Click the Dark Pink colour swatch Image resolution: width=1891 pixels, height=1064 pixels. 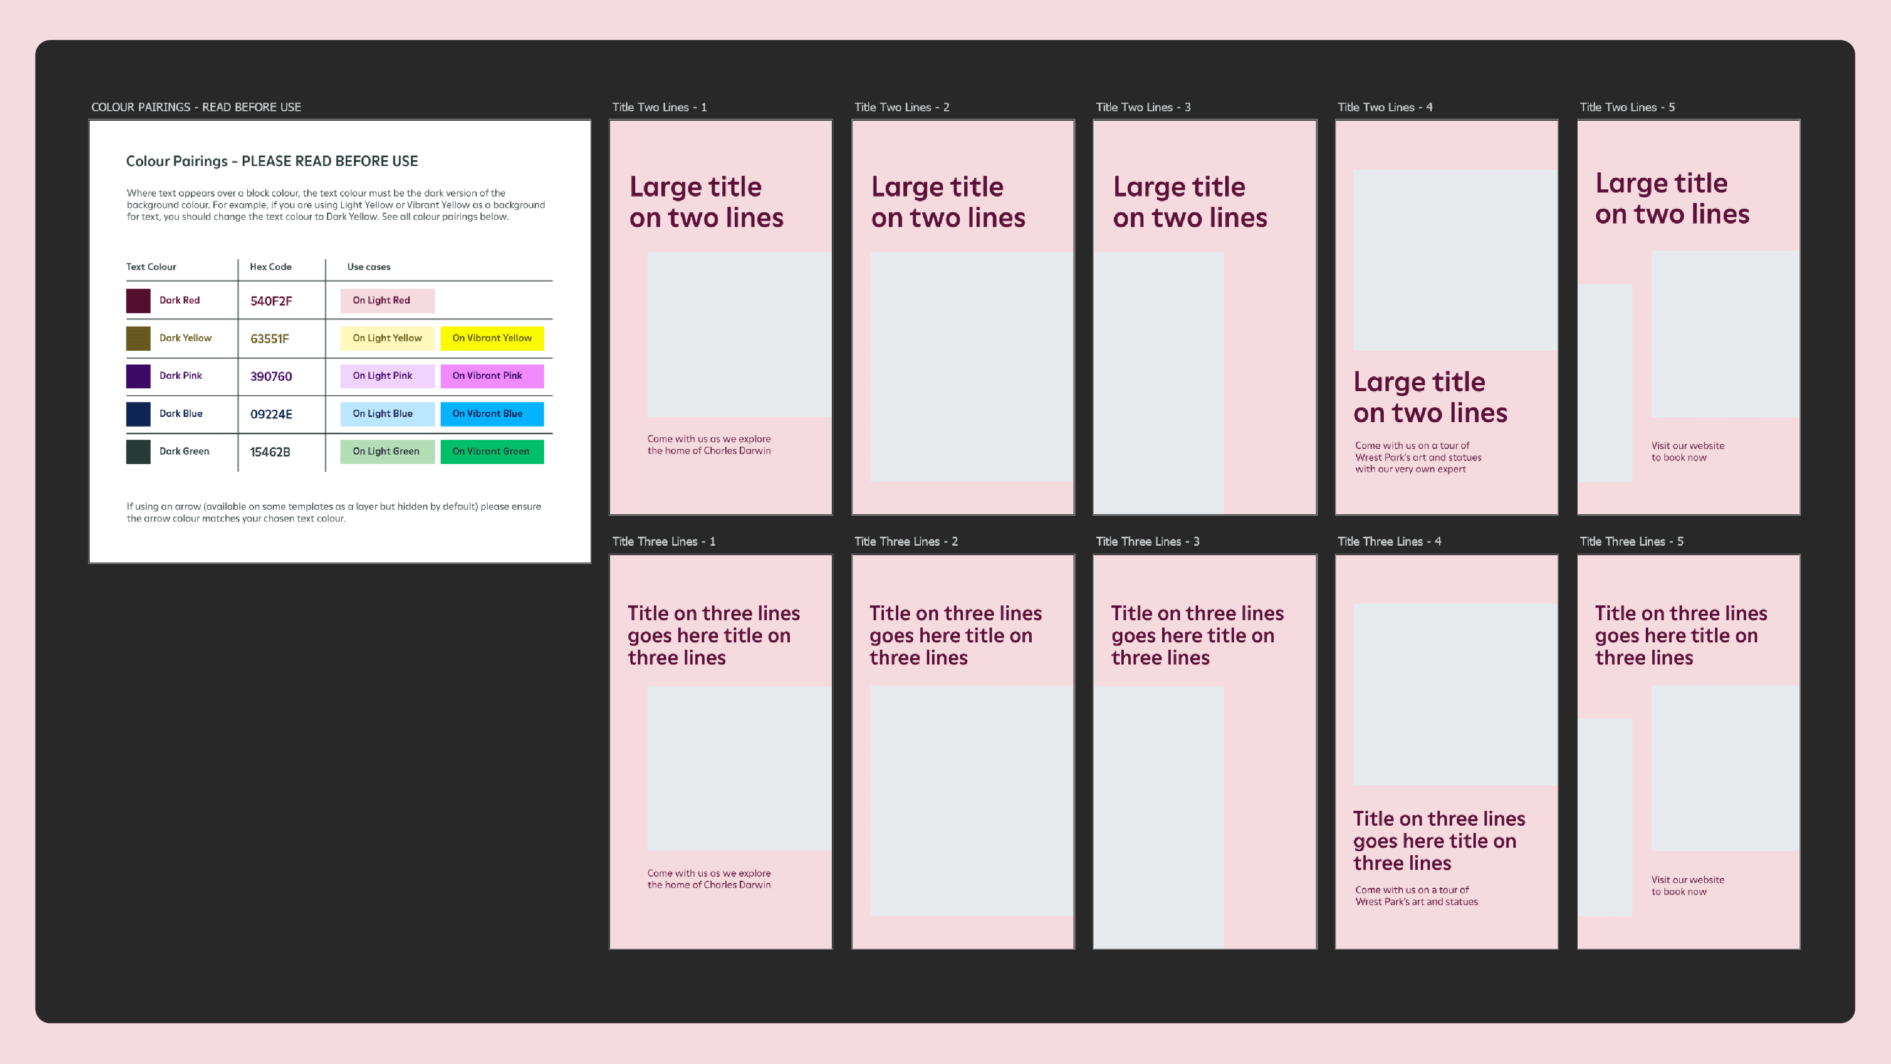(138, 376)
